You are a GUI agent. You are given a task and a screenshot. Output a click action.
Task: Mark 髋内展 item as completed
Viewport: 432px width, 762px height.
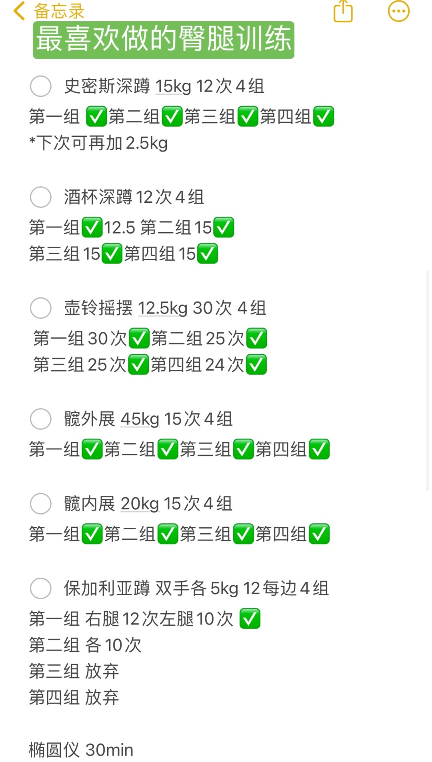tap(41, 503)
